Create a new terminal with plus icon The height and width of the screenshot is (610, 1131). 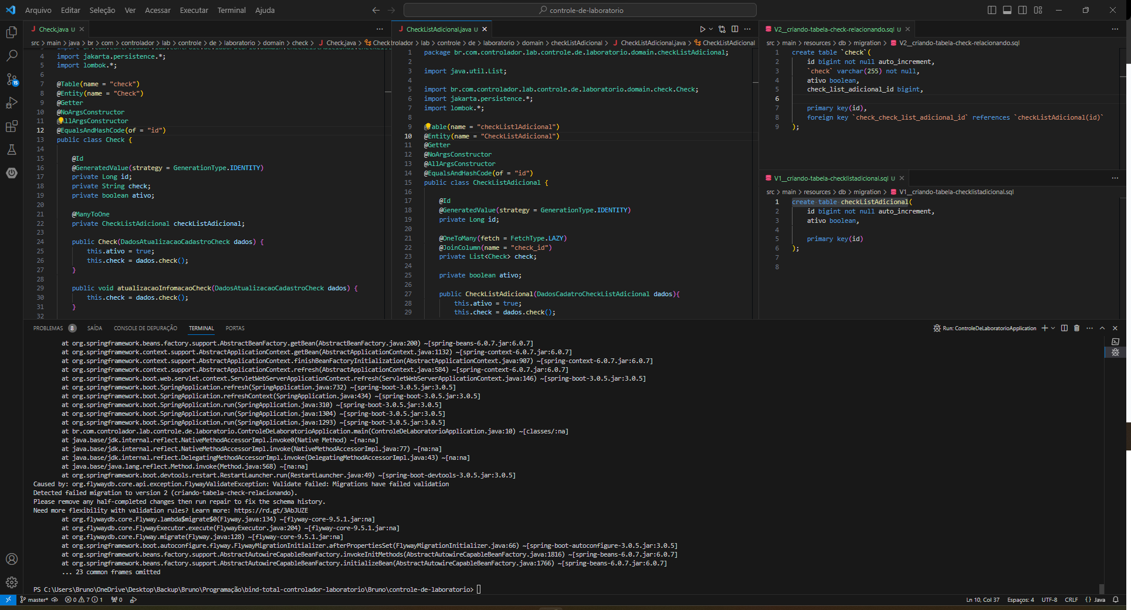1044,328
